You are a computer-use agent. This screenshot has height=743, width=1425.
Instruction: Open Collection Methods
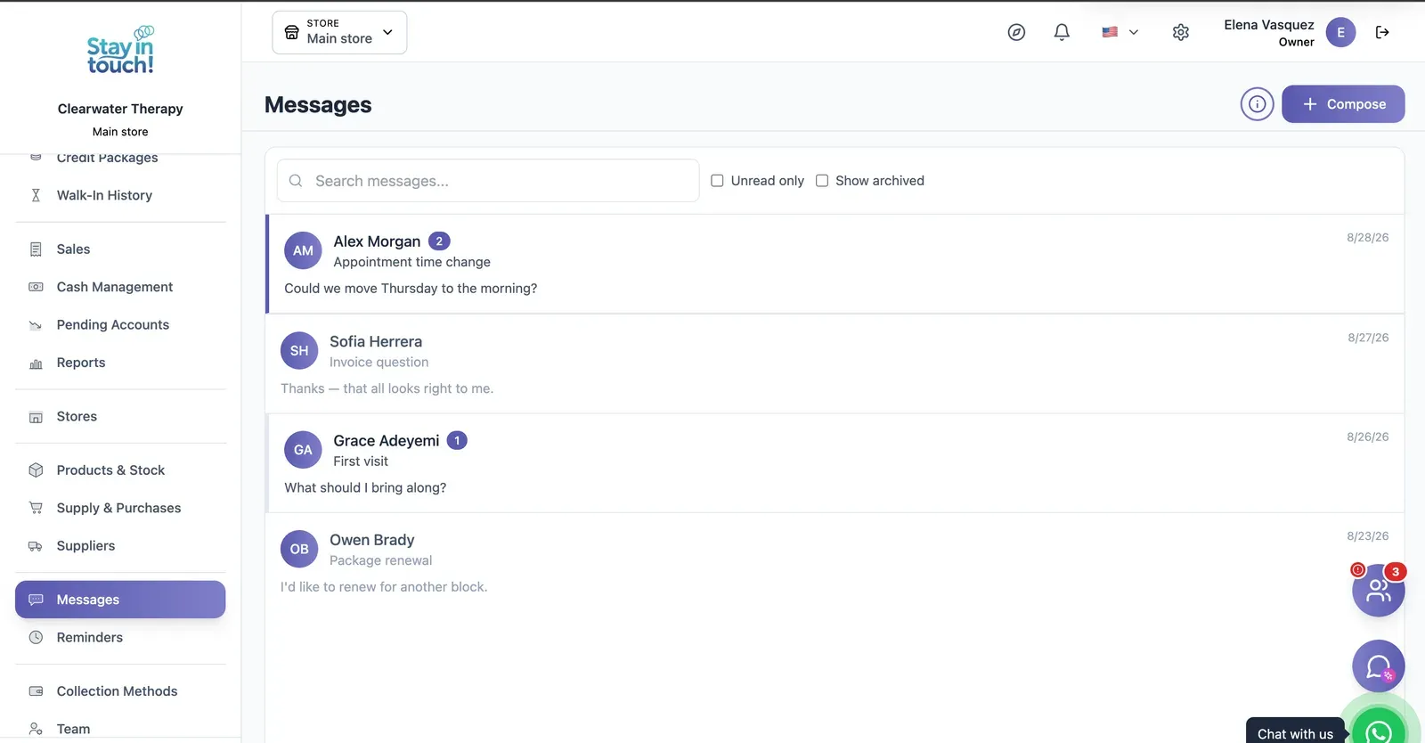120,691
